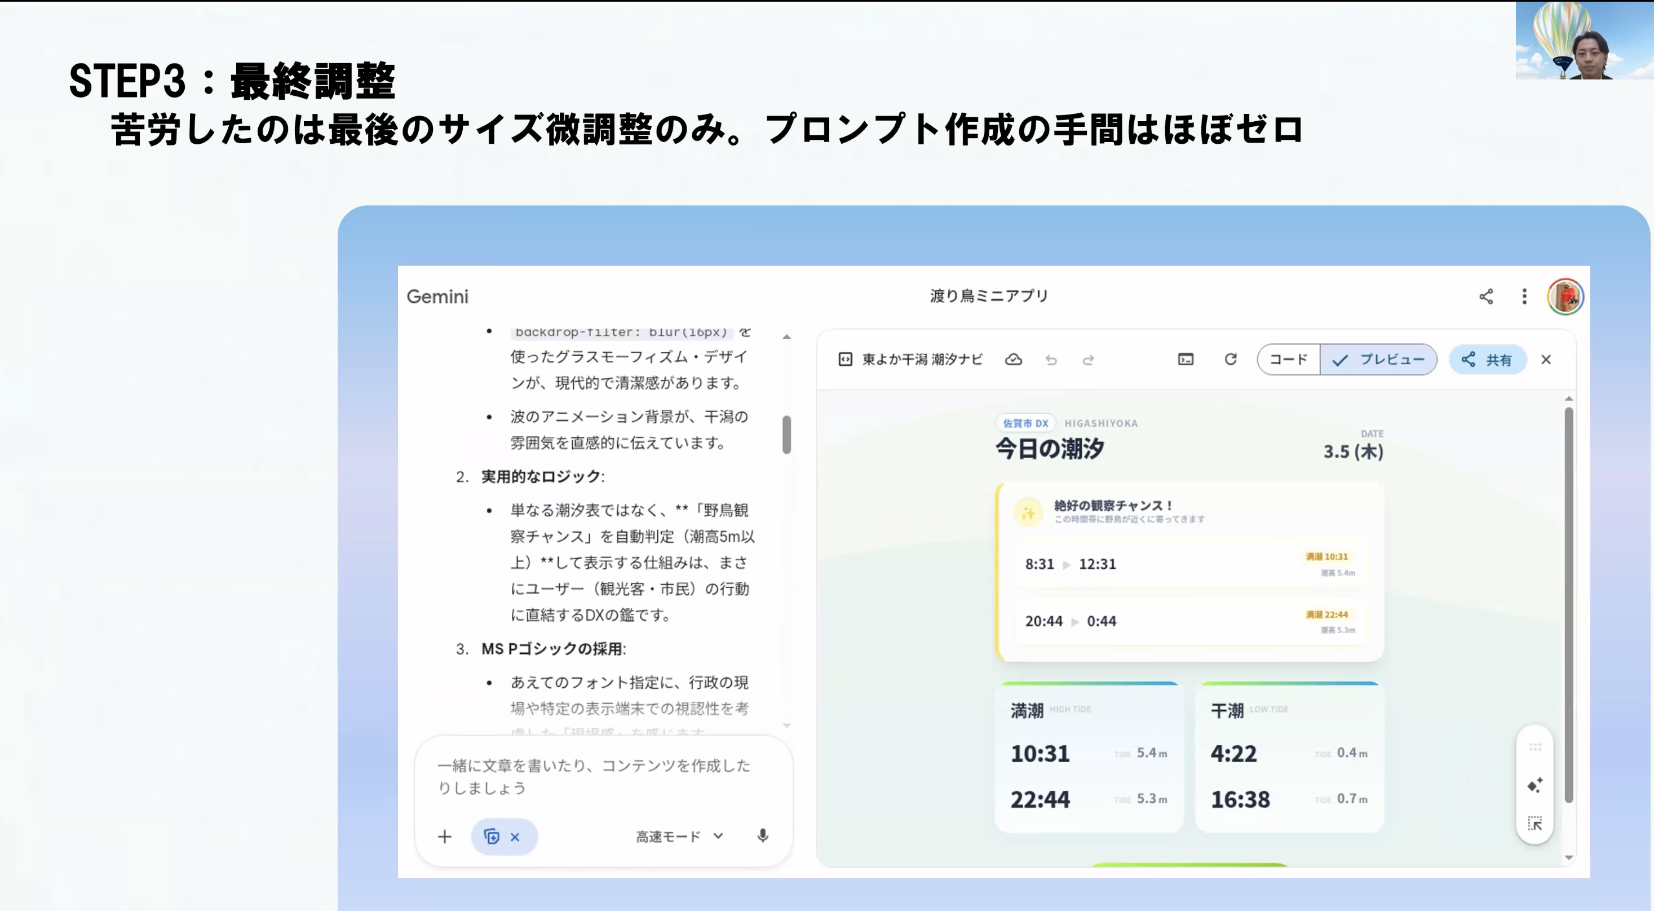Viewport: 1654px width, 911px height.
Task: Click the sparkle AI edit icon in preview
Action: [1534, 785]
